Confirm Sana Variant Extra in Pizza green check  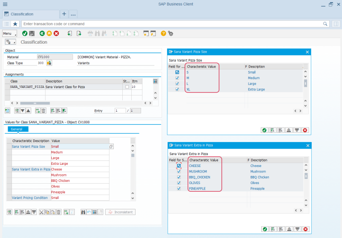coord(265,229)
